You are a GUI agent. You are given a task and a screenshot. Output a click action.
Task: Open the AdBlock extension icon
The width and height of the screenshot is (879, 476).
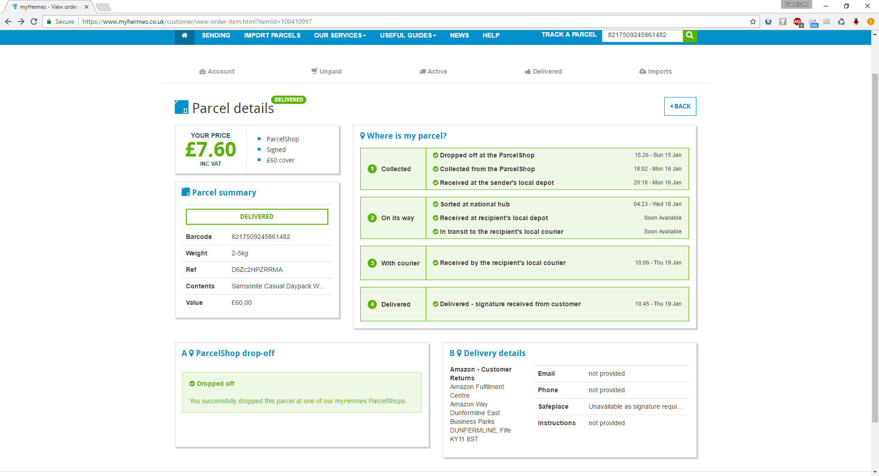pyautogui.click(x=798, y=22)
